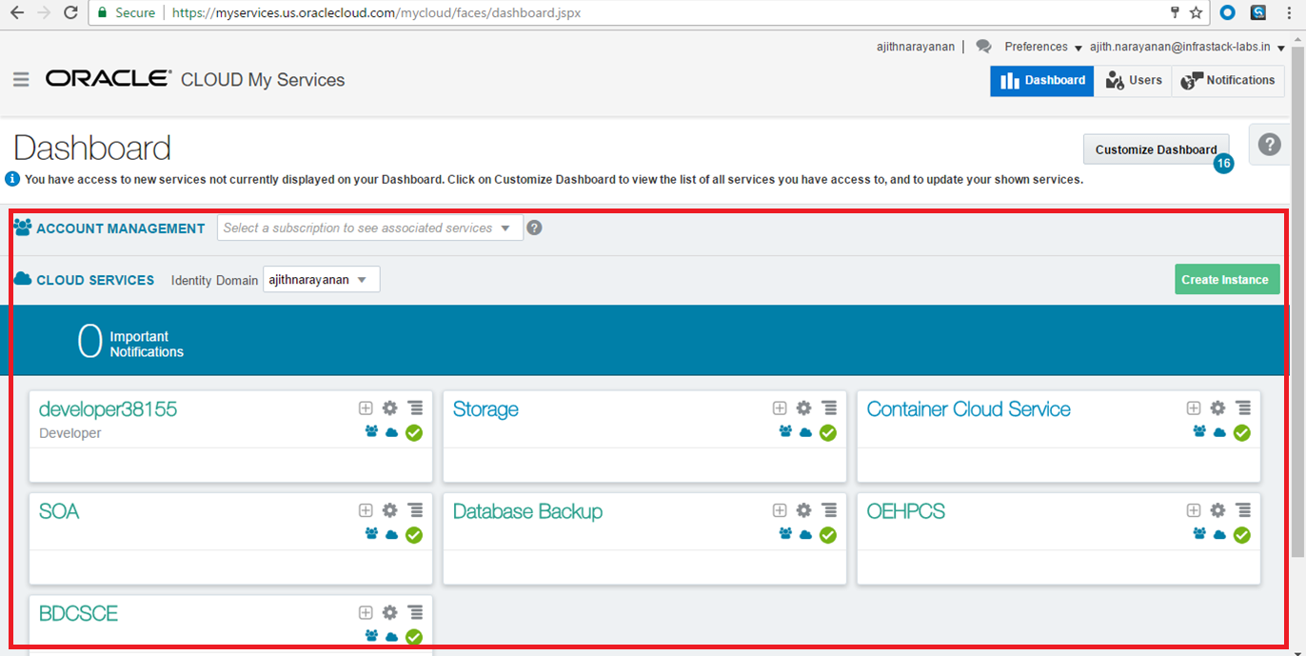Switch to the Users tab
This screenshot has height=656, width=1306.
click(x=1133, y=81)
